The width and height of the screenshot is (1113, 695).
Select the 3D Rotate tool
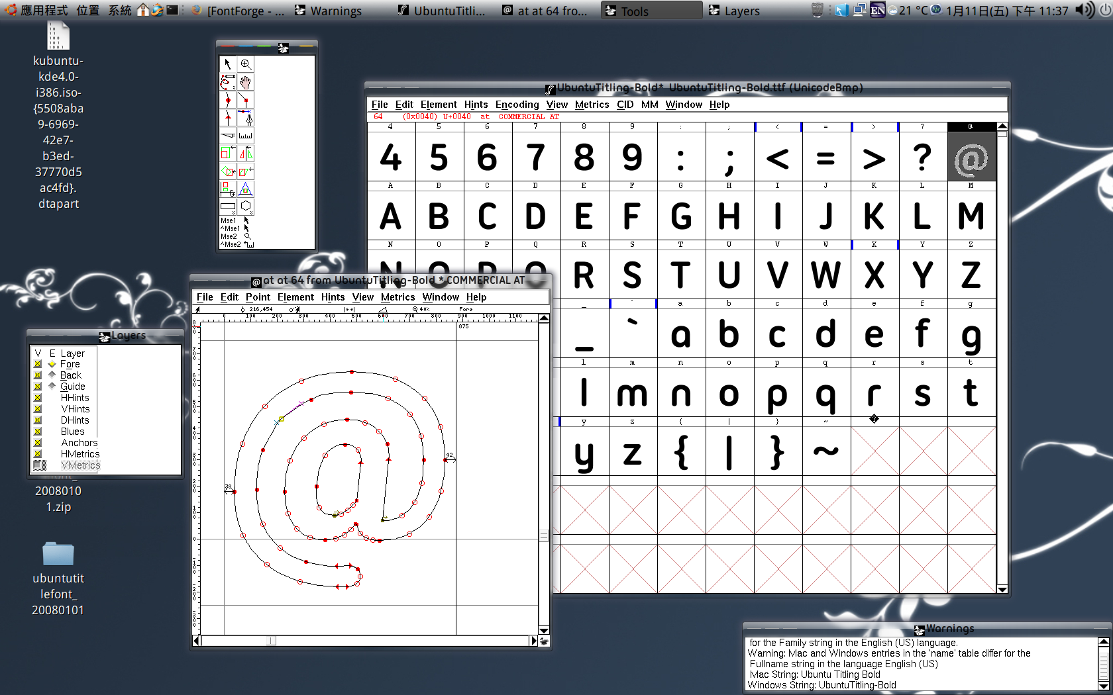[x=228, y=189]
